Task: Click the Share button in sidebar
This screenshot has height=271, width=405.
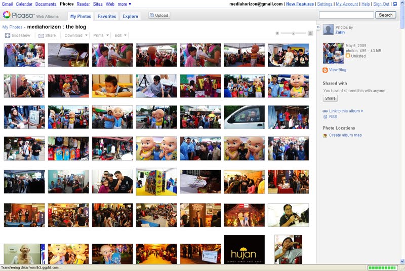Action: point(330,98)
